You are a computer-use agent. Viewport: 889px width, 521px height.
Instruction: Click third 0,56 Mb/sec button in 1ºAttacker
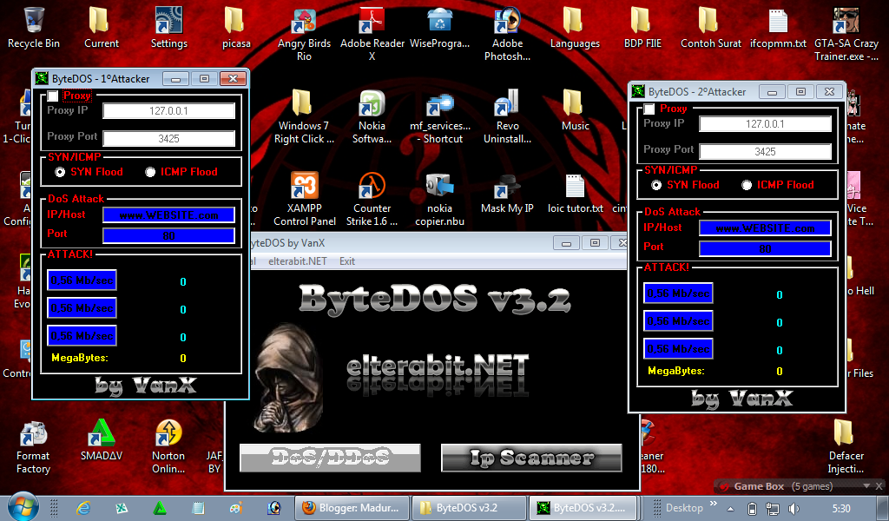[82, 336]
